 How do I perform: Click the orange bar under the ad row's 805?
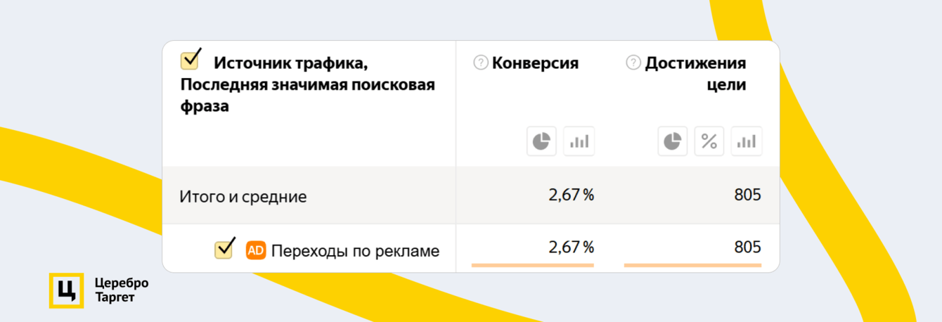(692, 265)
